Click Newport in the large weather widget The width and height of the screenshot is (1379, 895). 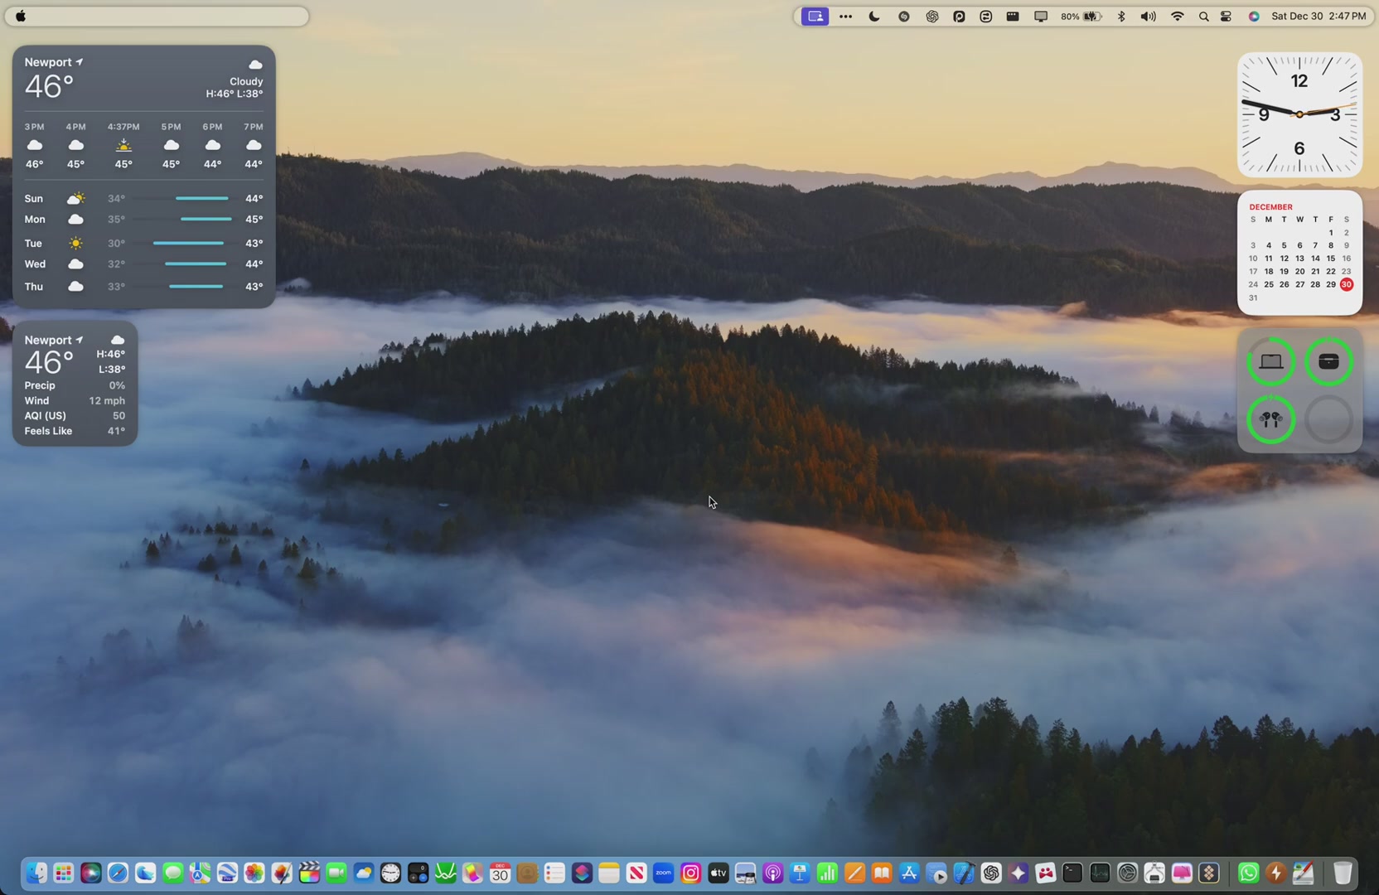[x=48, y=62]
